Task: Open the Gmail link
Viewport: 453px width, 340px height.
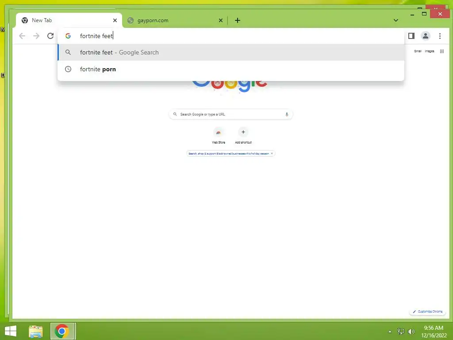Action: [418, 51]
